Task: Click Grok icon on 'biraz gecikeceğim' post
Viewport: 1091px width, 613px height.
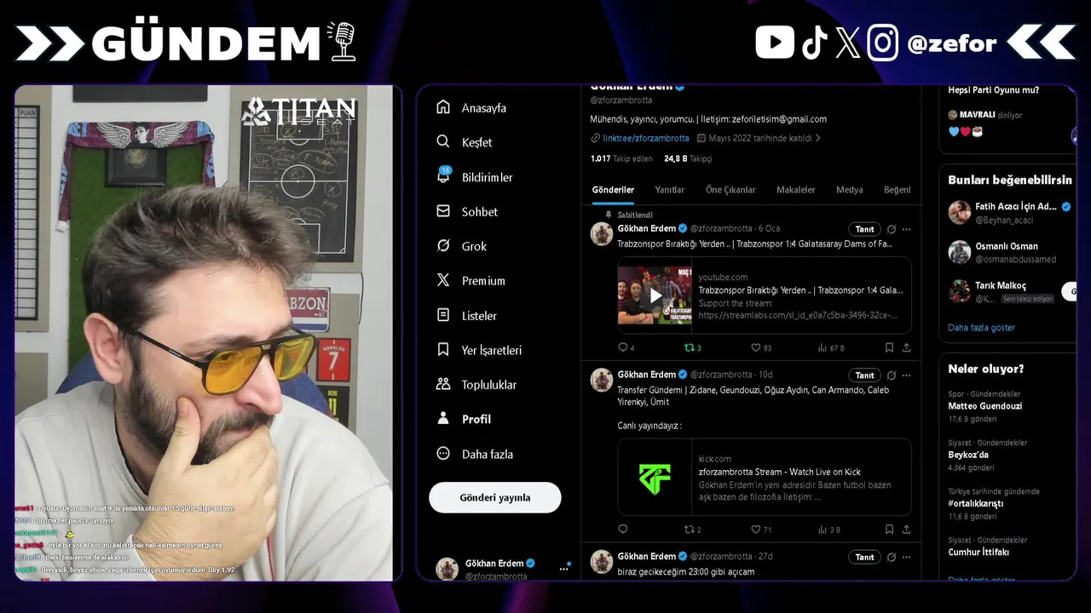Action: pyautogui.click(x=892, y=557)
